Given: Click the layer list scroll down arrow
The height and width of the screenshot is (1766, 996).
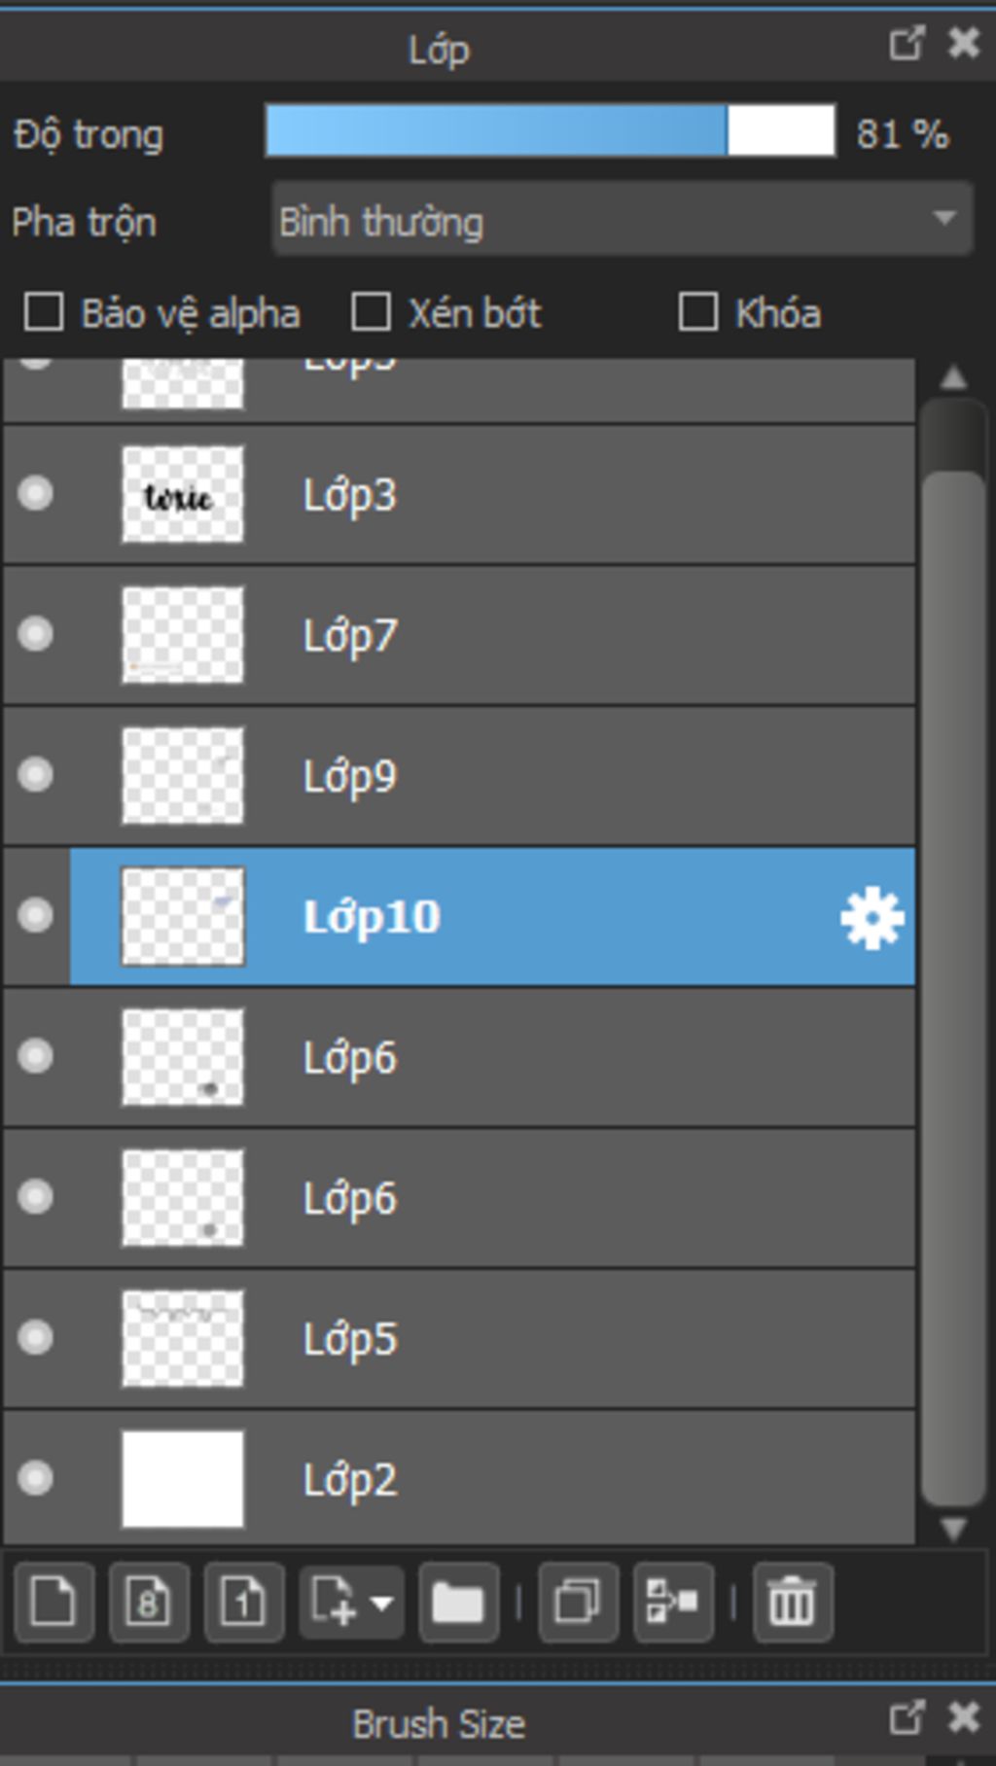Looking at the screenshot, I should tap(954, 1529).
